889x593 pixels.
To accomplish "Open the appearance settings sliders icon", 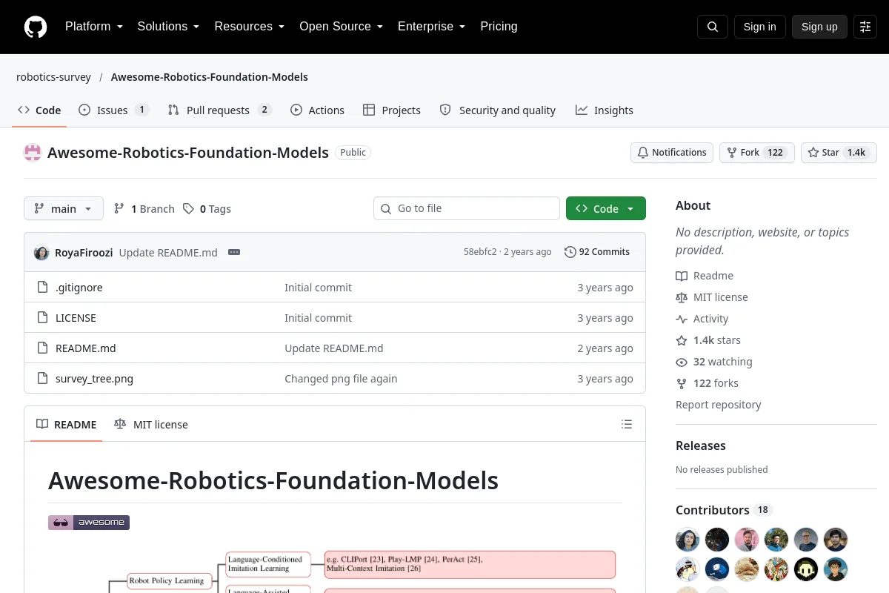I will pos(865,27).
